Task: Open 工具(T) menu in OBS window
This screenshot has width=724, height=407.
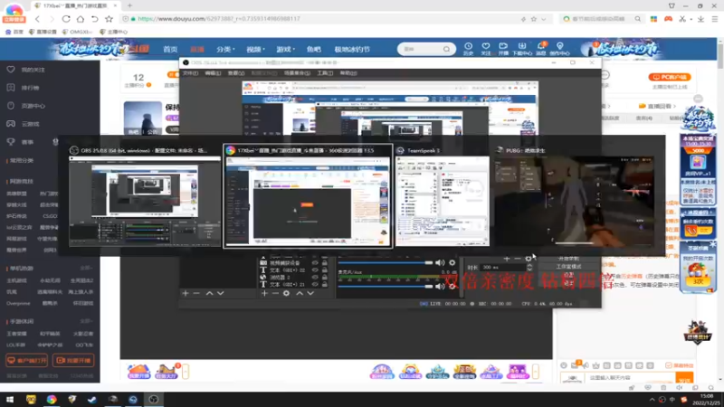Action: point(325,73)
